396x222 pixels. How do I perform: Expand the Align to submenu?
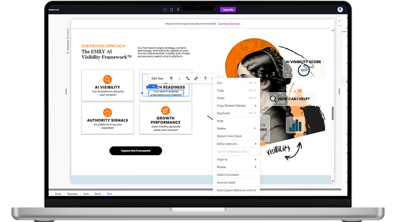255,159
